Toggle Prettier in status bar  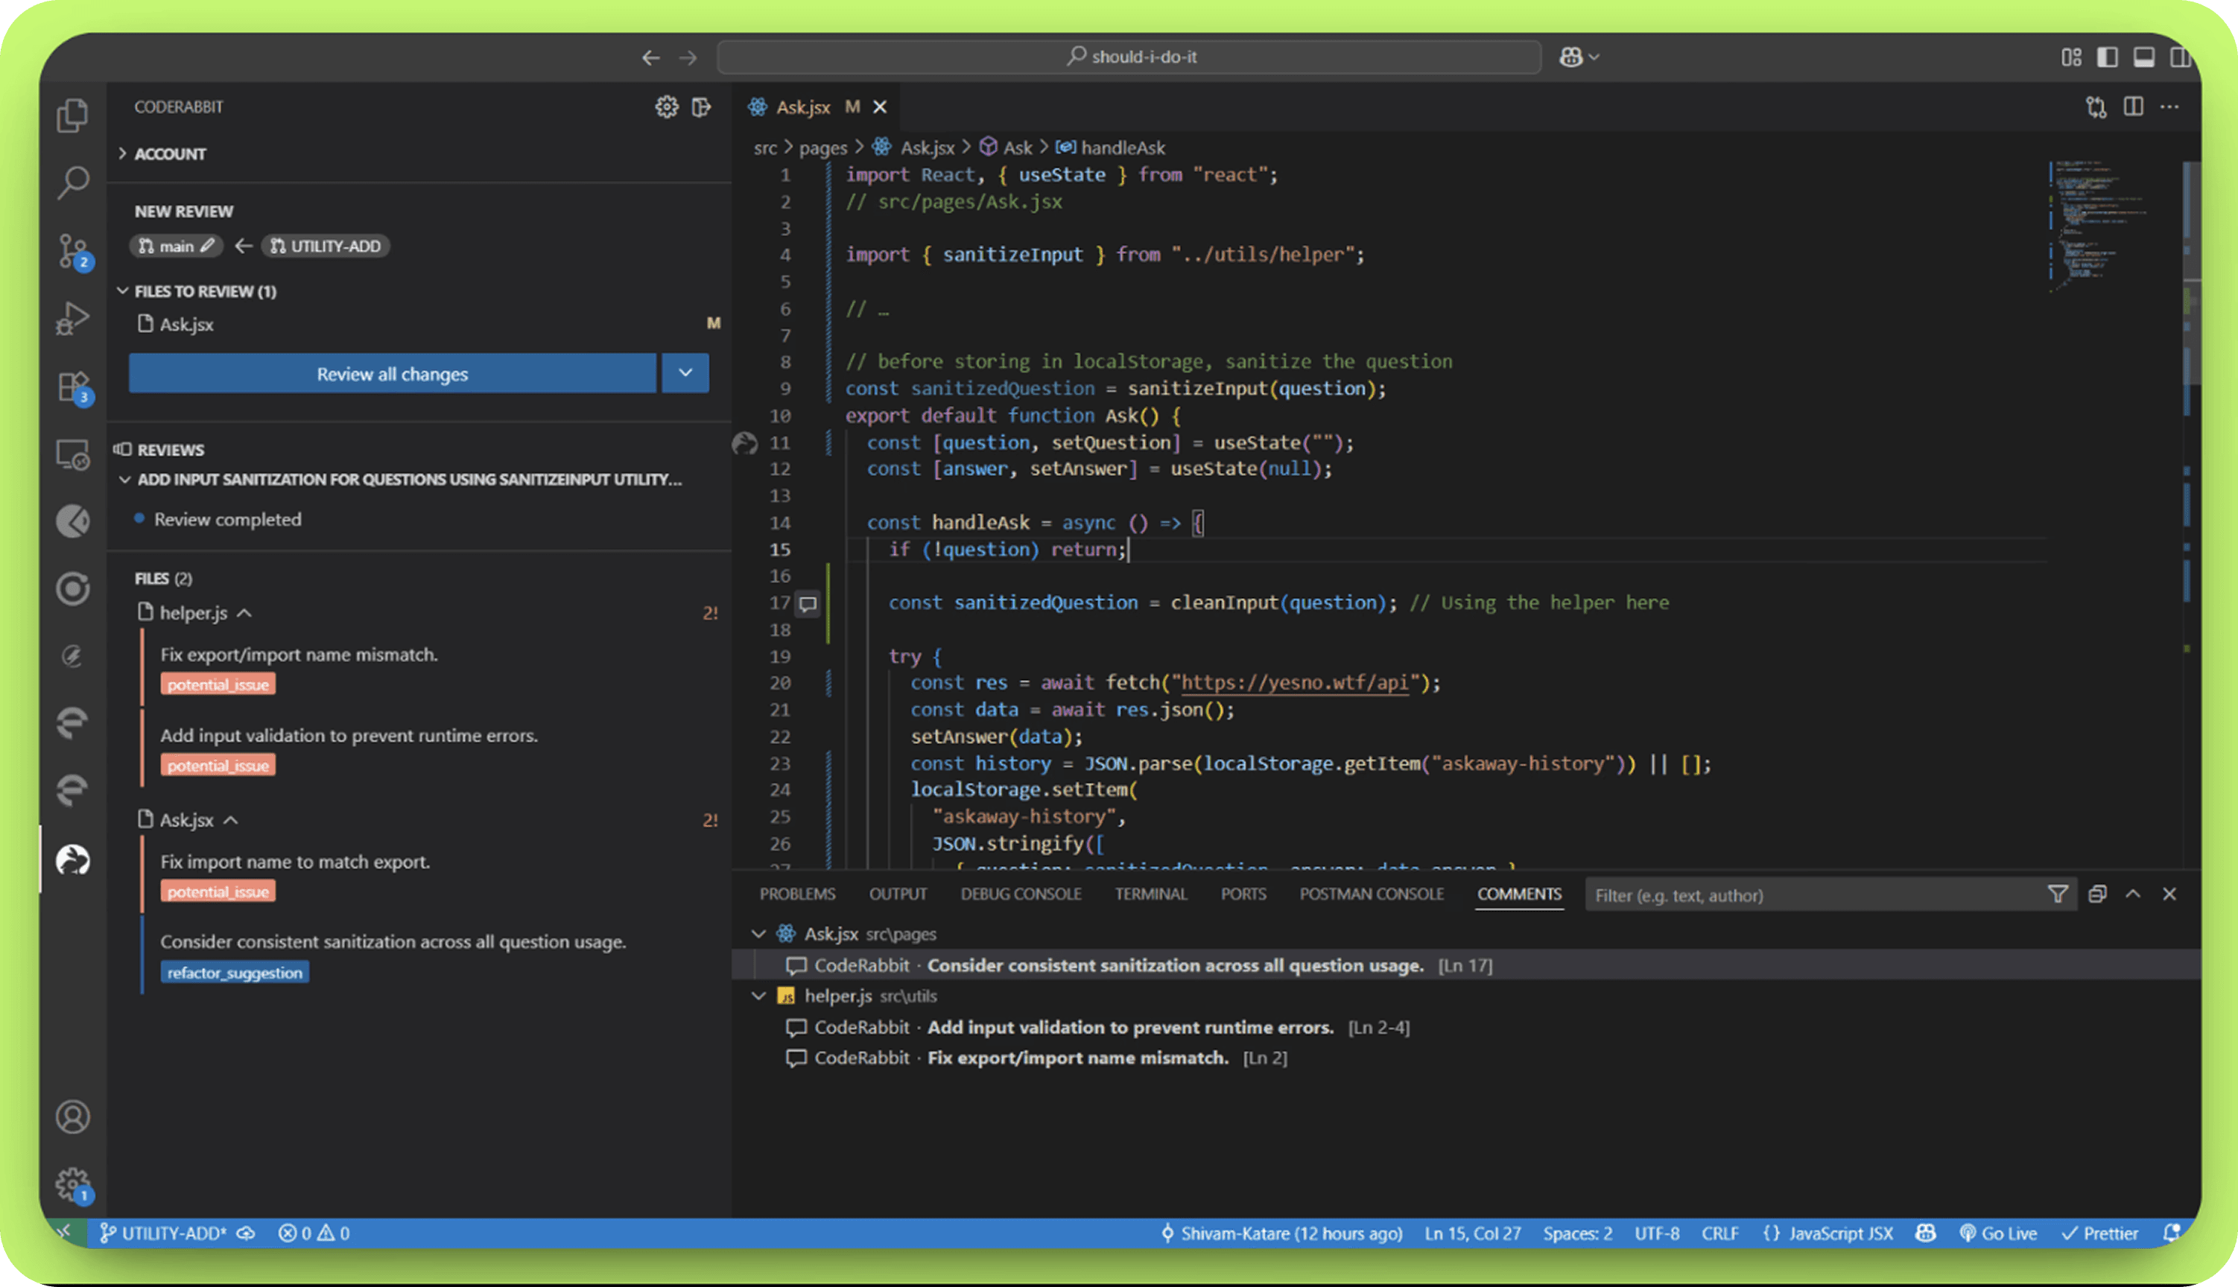point(2100,1233)
